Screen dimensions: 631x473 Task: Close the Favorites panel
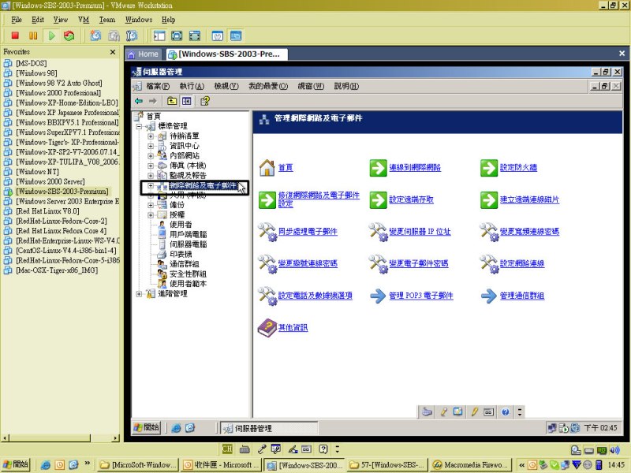click(x=113, y=52)
